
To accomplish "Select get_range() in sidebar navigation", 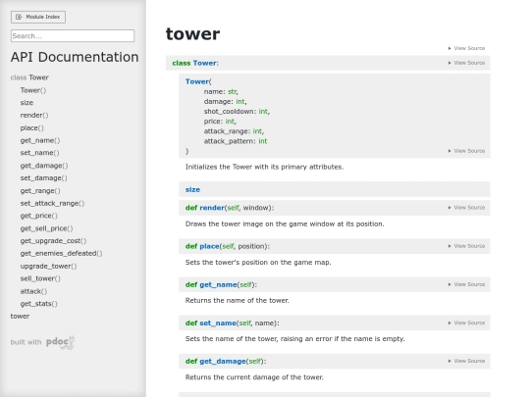I will [x=40, y=191].
